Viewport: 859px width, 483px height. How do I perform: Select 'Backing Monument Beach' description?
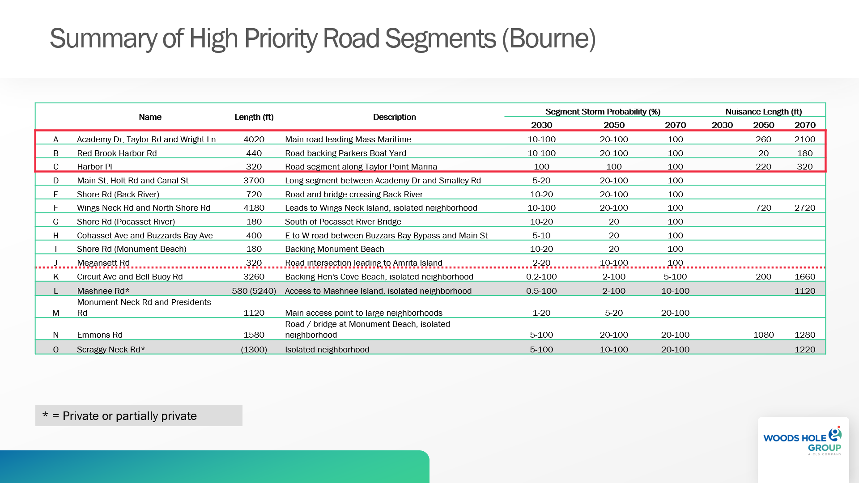[x=335, y=249]
